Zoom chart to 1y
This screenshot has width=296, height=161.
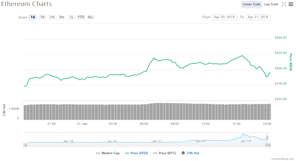[x=71, y=17]
